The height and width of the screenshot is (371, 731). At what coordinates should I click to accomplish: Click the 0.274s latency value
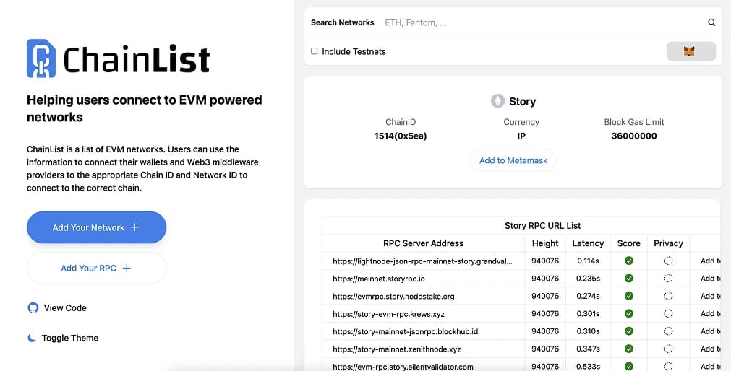589,296
